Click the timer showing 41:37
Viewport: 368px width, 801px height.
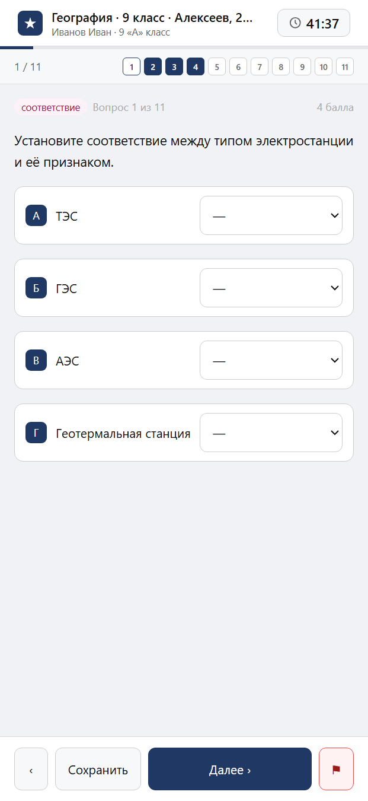(x=313, y=23)
